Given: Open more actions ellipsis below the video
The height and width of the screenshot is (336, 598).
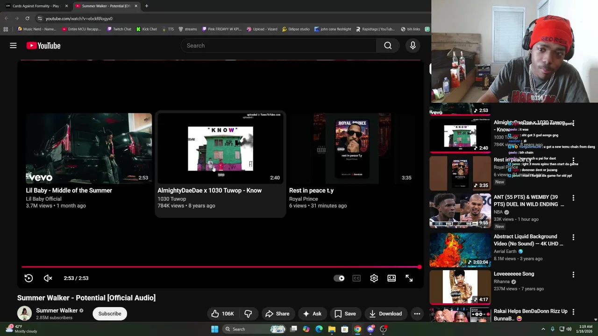Looking at the screenshot, I should [417, 314].
